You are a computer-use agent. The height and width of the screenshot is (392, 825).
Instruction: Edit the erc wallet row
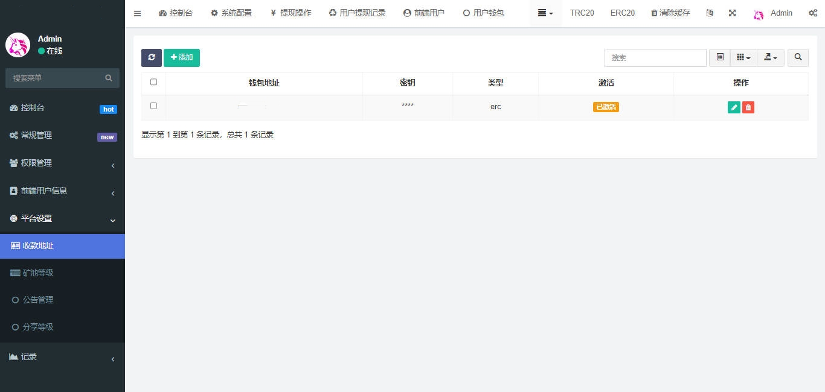[x=734, y=107]
